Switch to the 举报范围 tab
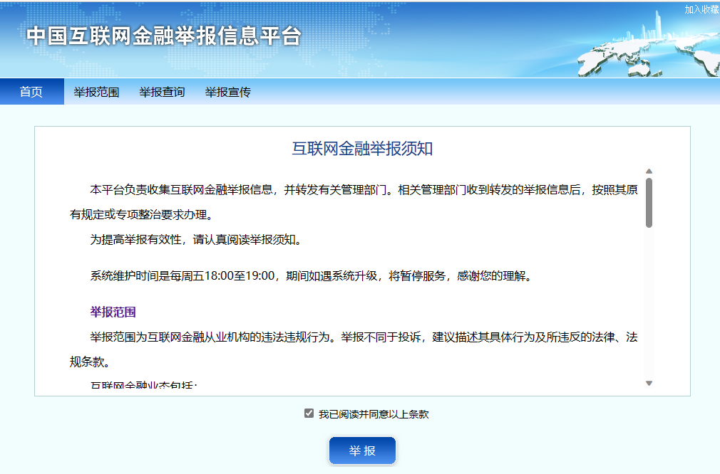 (96, 91)
